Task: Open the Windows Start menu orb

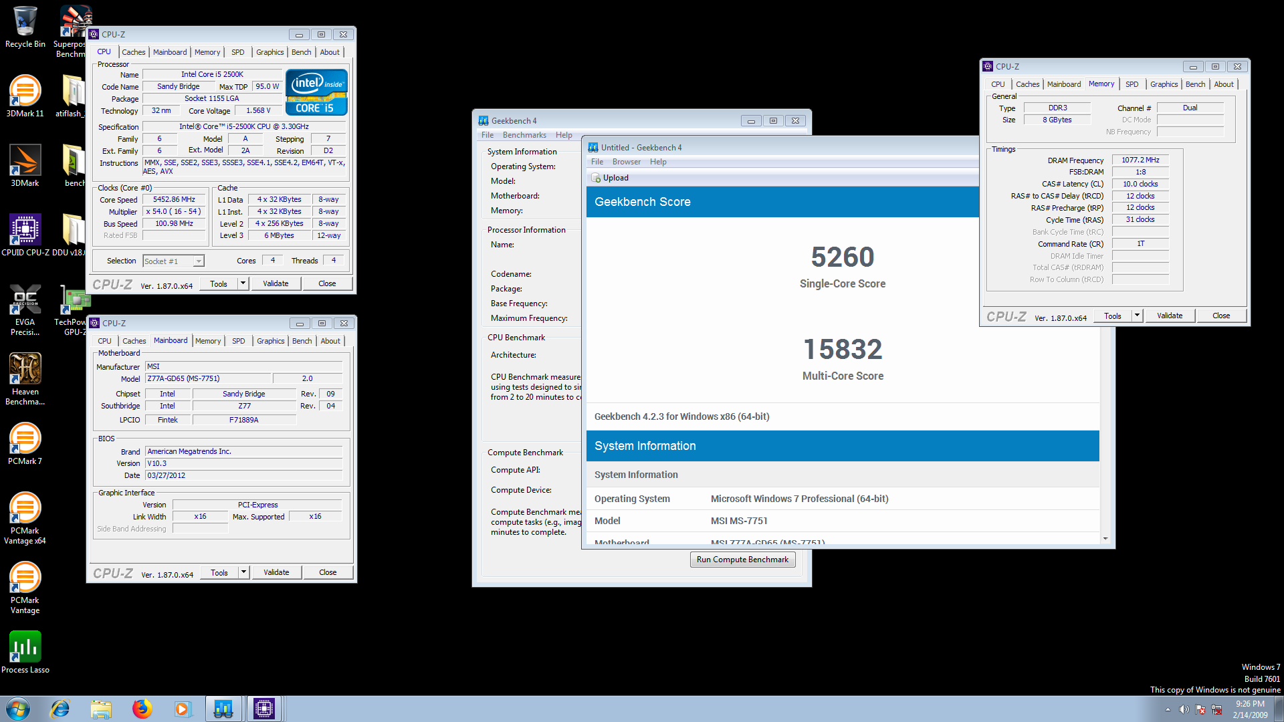Action: click(18, 709)
